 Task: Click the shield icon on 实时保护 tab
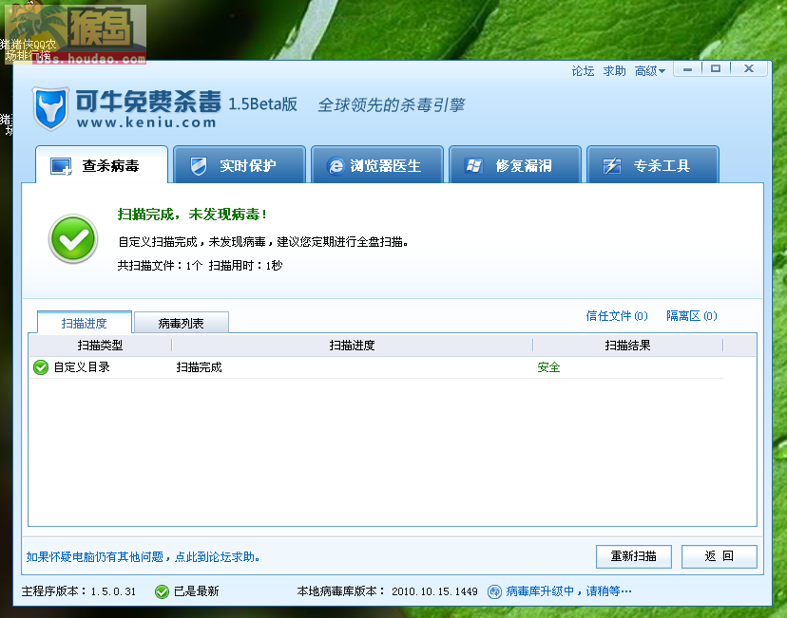coord(199,166)
